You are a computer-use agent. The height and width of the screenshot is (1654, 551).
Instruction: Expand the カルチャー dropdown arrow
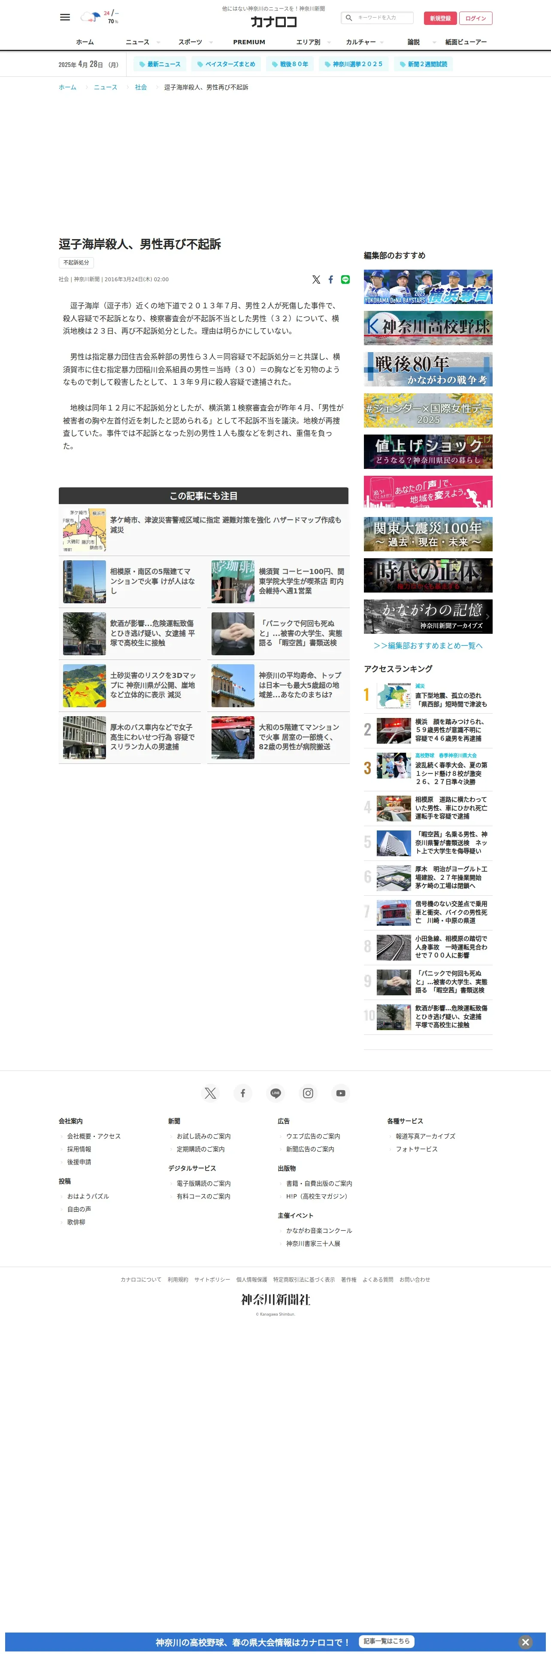point(381,43)
